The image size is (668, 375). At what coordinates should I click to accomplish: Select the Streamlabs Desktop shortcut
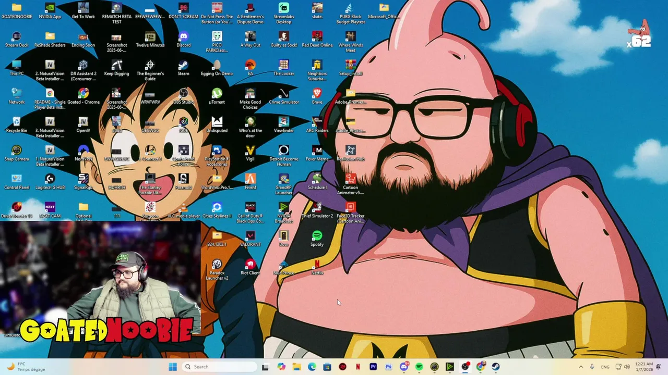[284, 14]
